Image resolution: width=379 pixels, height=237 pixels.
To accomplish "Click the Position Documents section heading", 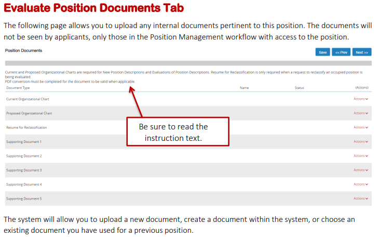I will 23,51.
